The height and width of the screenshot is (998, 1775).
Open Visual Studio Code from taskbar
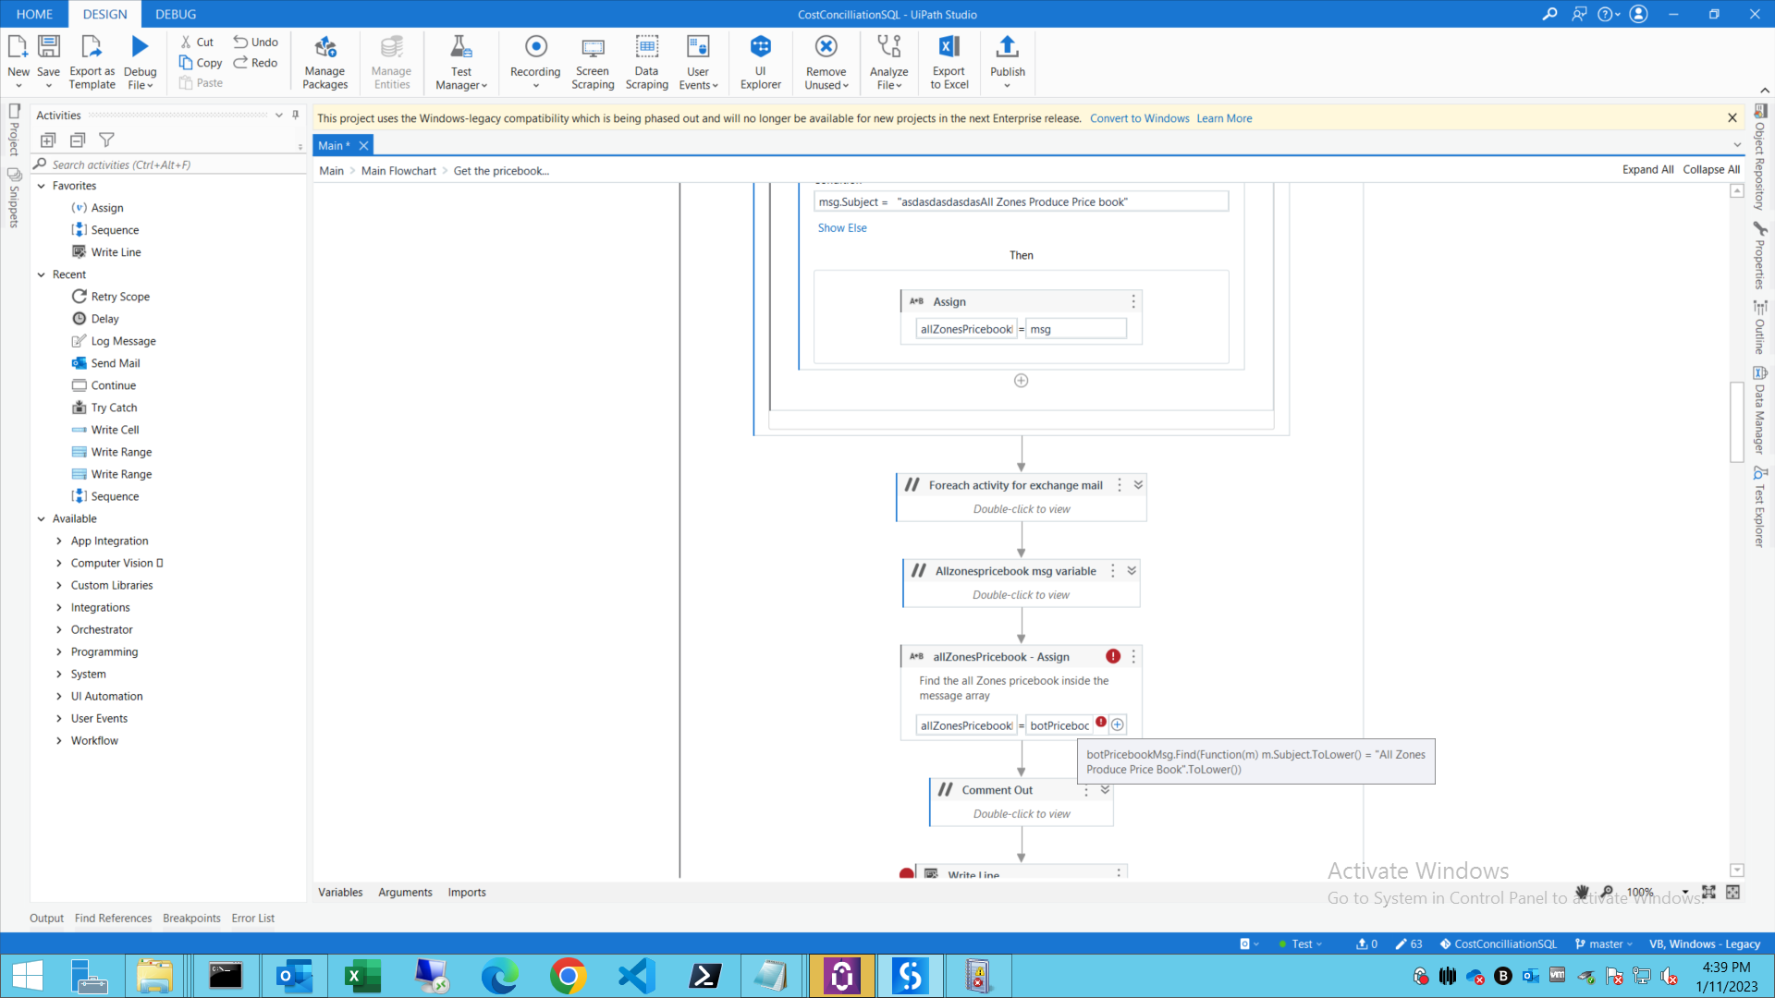tap(636, 976)
